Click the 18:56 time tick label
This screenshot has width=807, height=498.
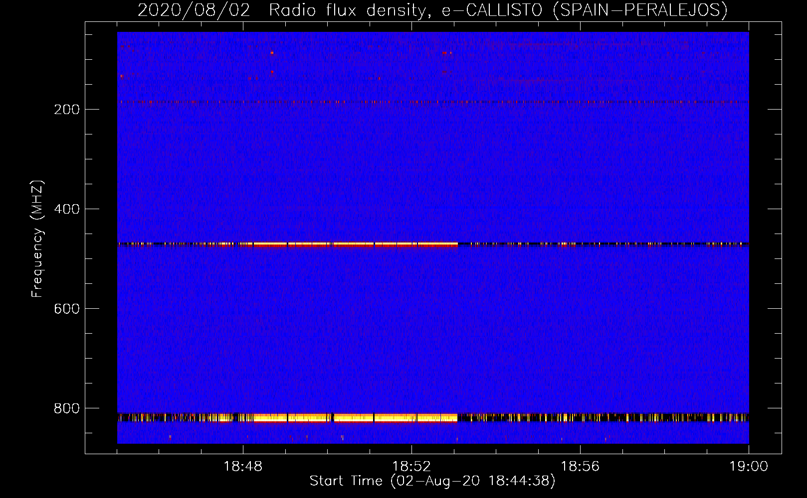[580, 467]
